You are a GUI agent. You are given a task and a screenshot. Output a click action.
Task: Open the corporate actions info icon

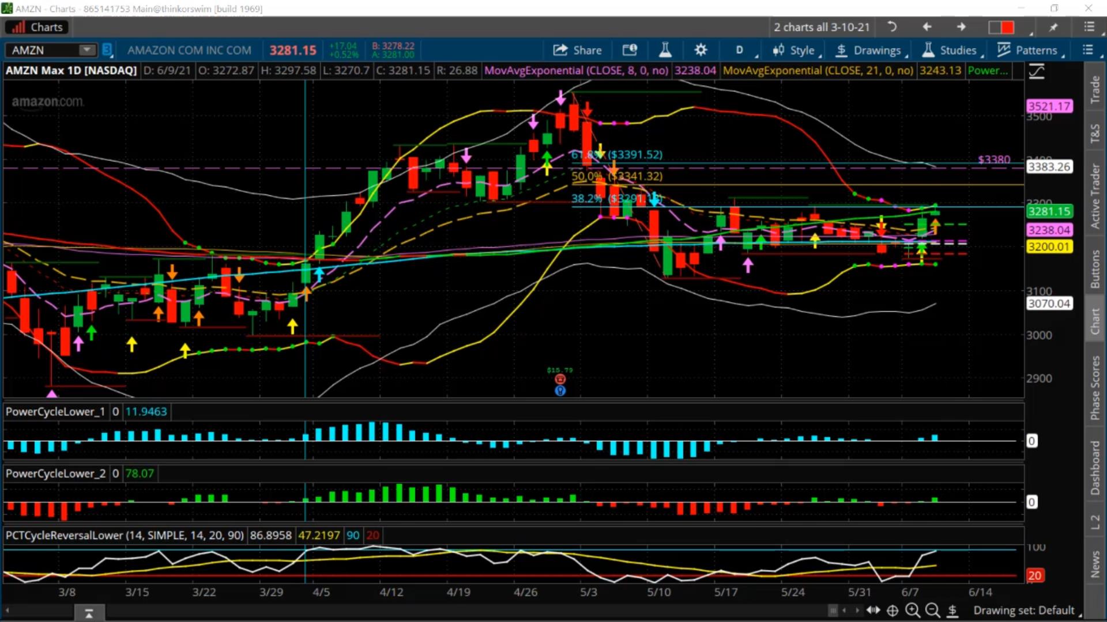(x=630, y=50)
